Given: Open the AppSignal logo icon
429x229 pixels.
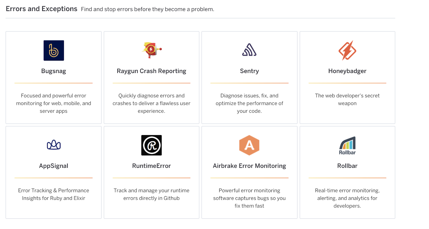Looking at the screenshot, I should pos(54,145).
